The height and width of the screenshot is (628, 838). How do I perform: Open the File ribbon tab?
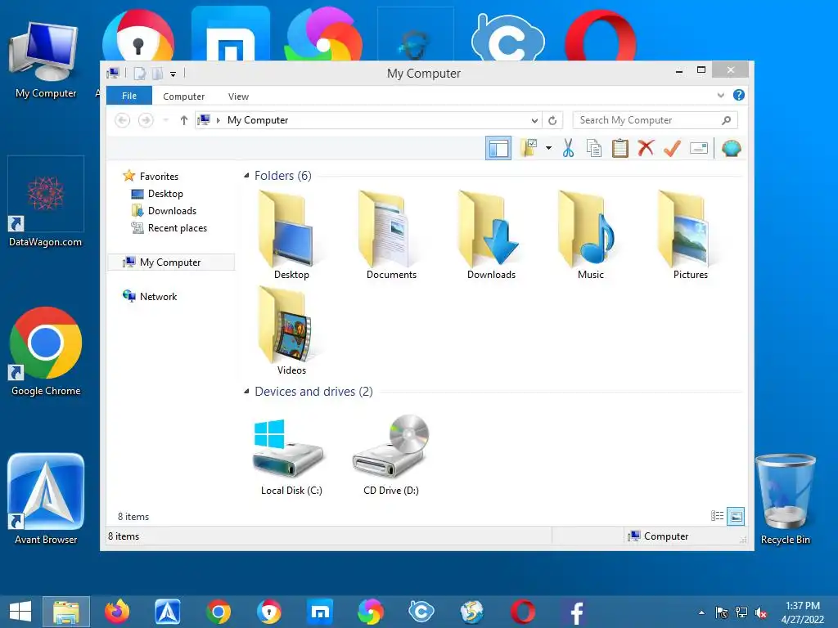point(129,96)
